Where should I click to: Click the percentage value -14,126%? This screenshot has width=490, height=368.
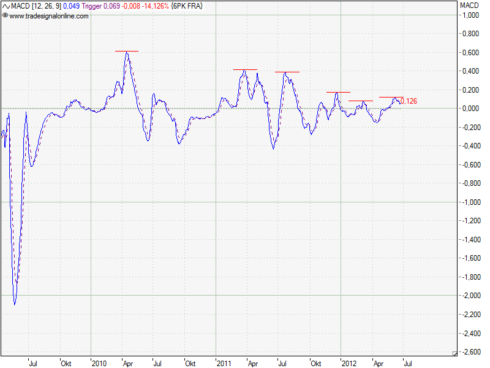click(x=156, y=6)
